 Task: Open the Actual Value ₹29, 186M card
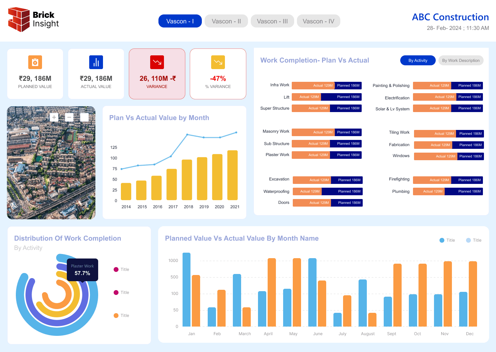[96, 74]
